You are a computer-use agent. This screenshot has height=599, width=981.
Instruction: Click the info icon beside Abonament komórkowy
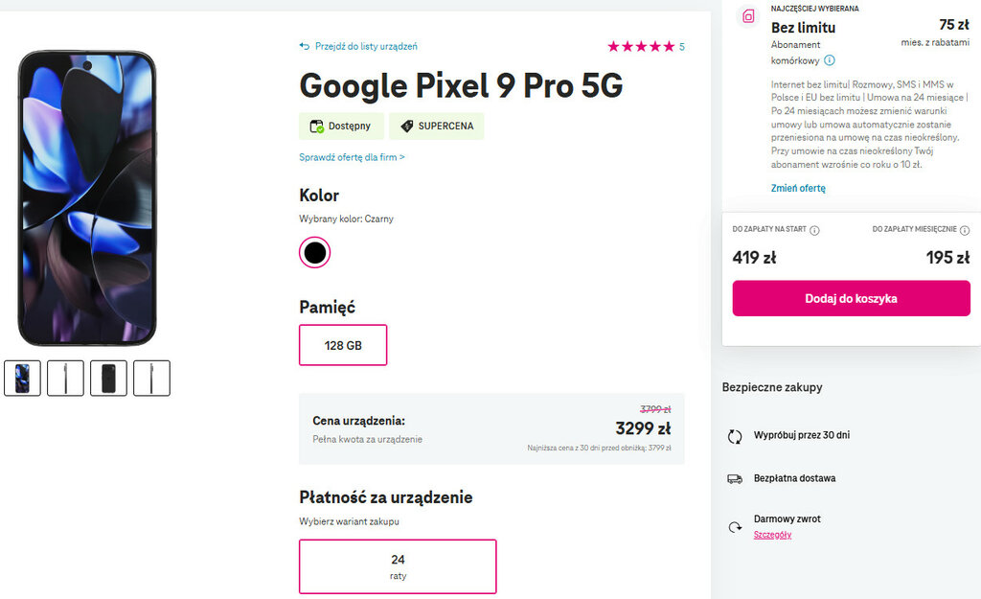[830, 60]
